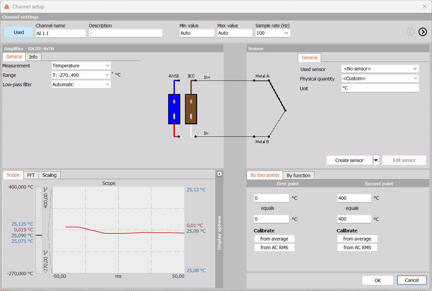Click the disabled Edit sensor button
This screenshot has height=291, width=432.
pos(404,160)
